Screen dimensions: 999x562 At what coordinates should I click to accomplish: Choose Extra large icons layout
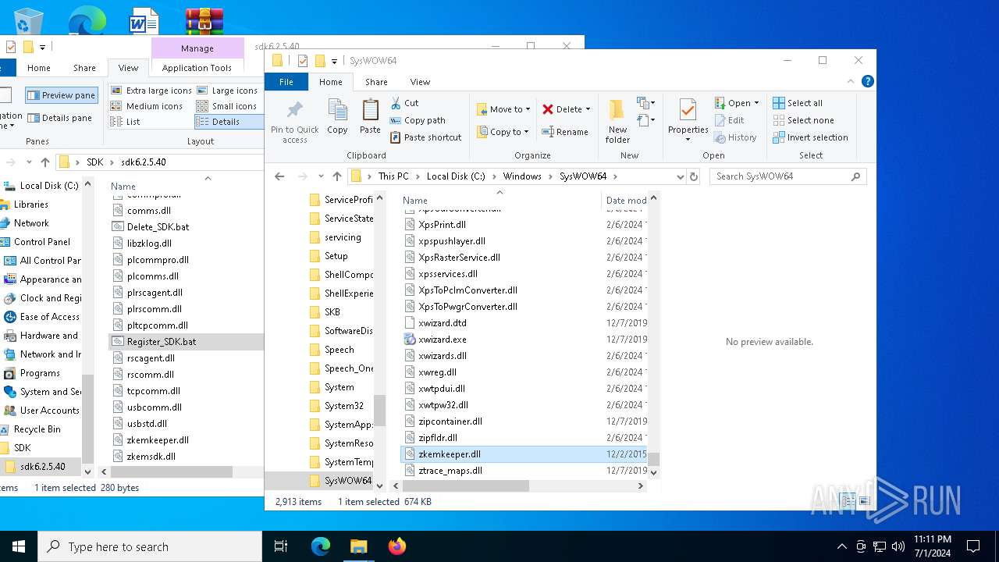[151, 91]
